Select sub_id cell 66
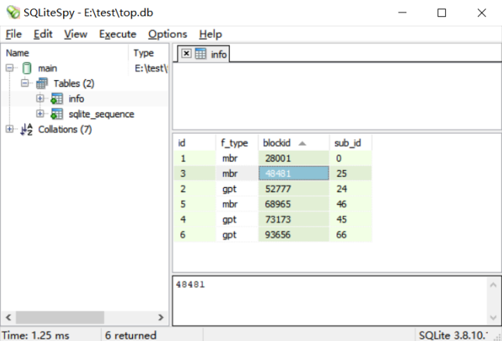Screen dimensions: 502x341 [350, 235]
